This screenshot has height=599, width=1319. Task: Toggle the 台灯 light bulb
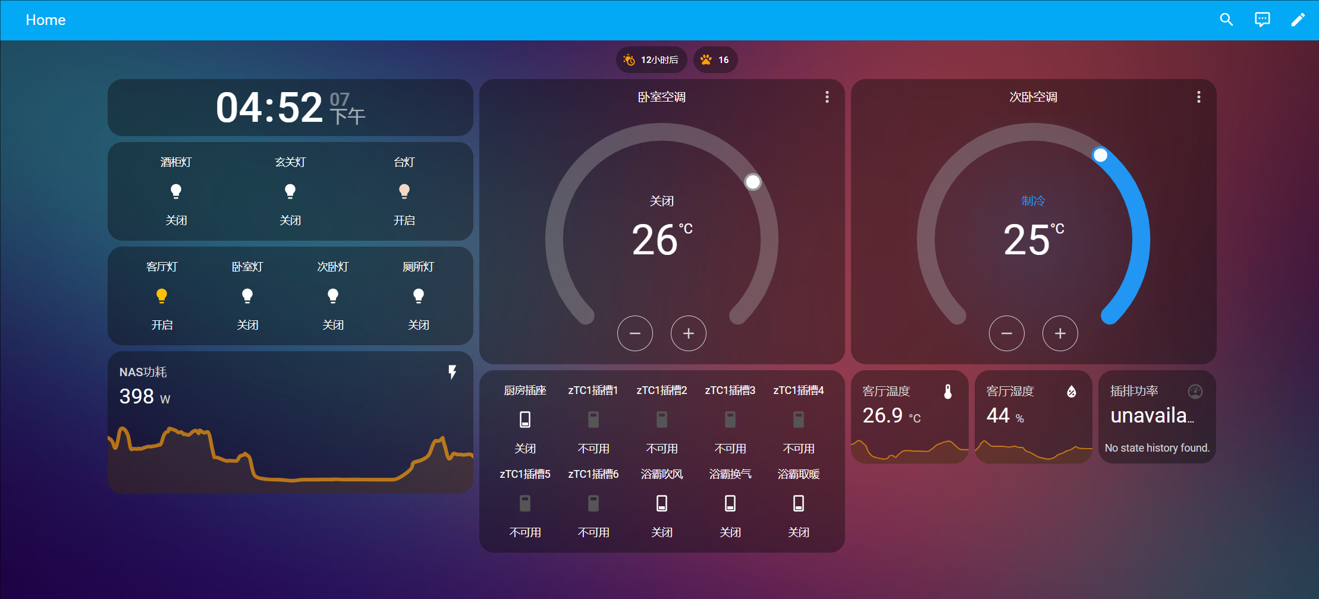click(x=404, y=191)
